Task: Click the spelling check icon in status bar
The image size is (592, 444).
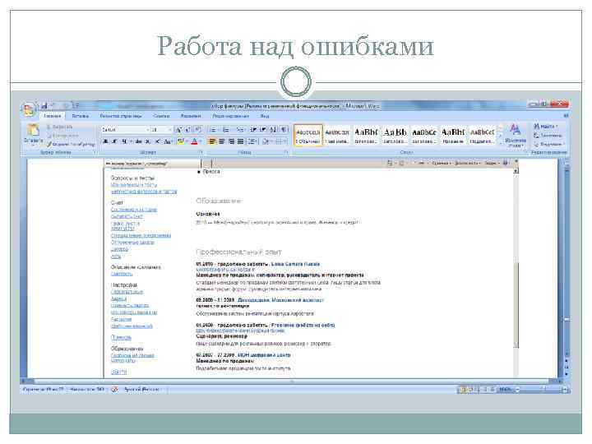Action: (114, 389)
